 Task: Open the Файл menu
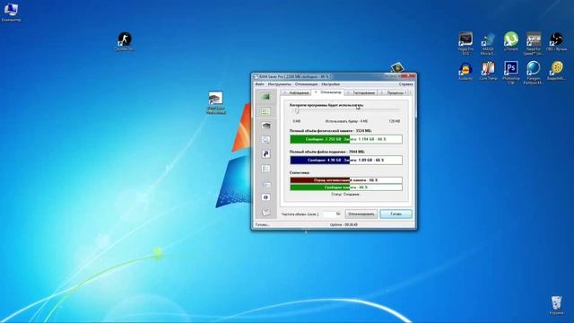pos(259,84)
